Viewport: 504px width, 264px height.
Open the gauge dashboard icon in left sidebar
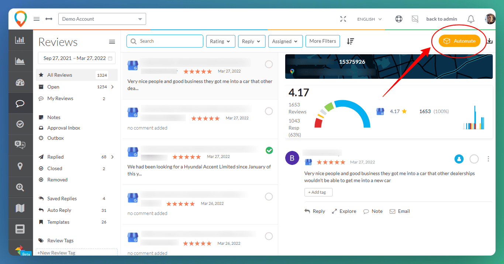click(x=20, y=82)
